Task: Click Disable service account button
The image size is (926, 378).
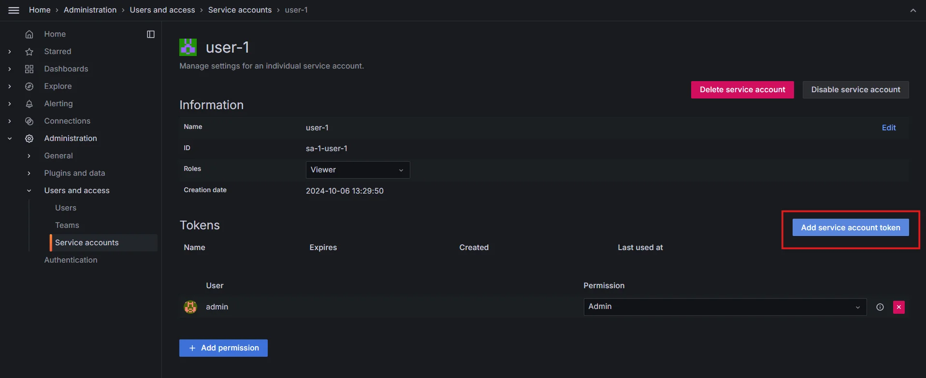Action: [x=855, y=90]
